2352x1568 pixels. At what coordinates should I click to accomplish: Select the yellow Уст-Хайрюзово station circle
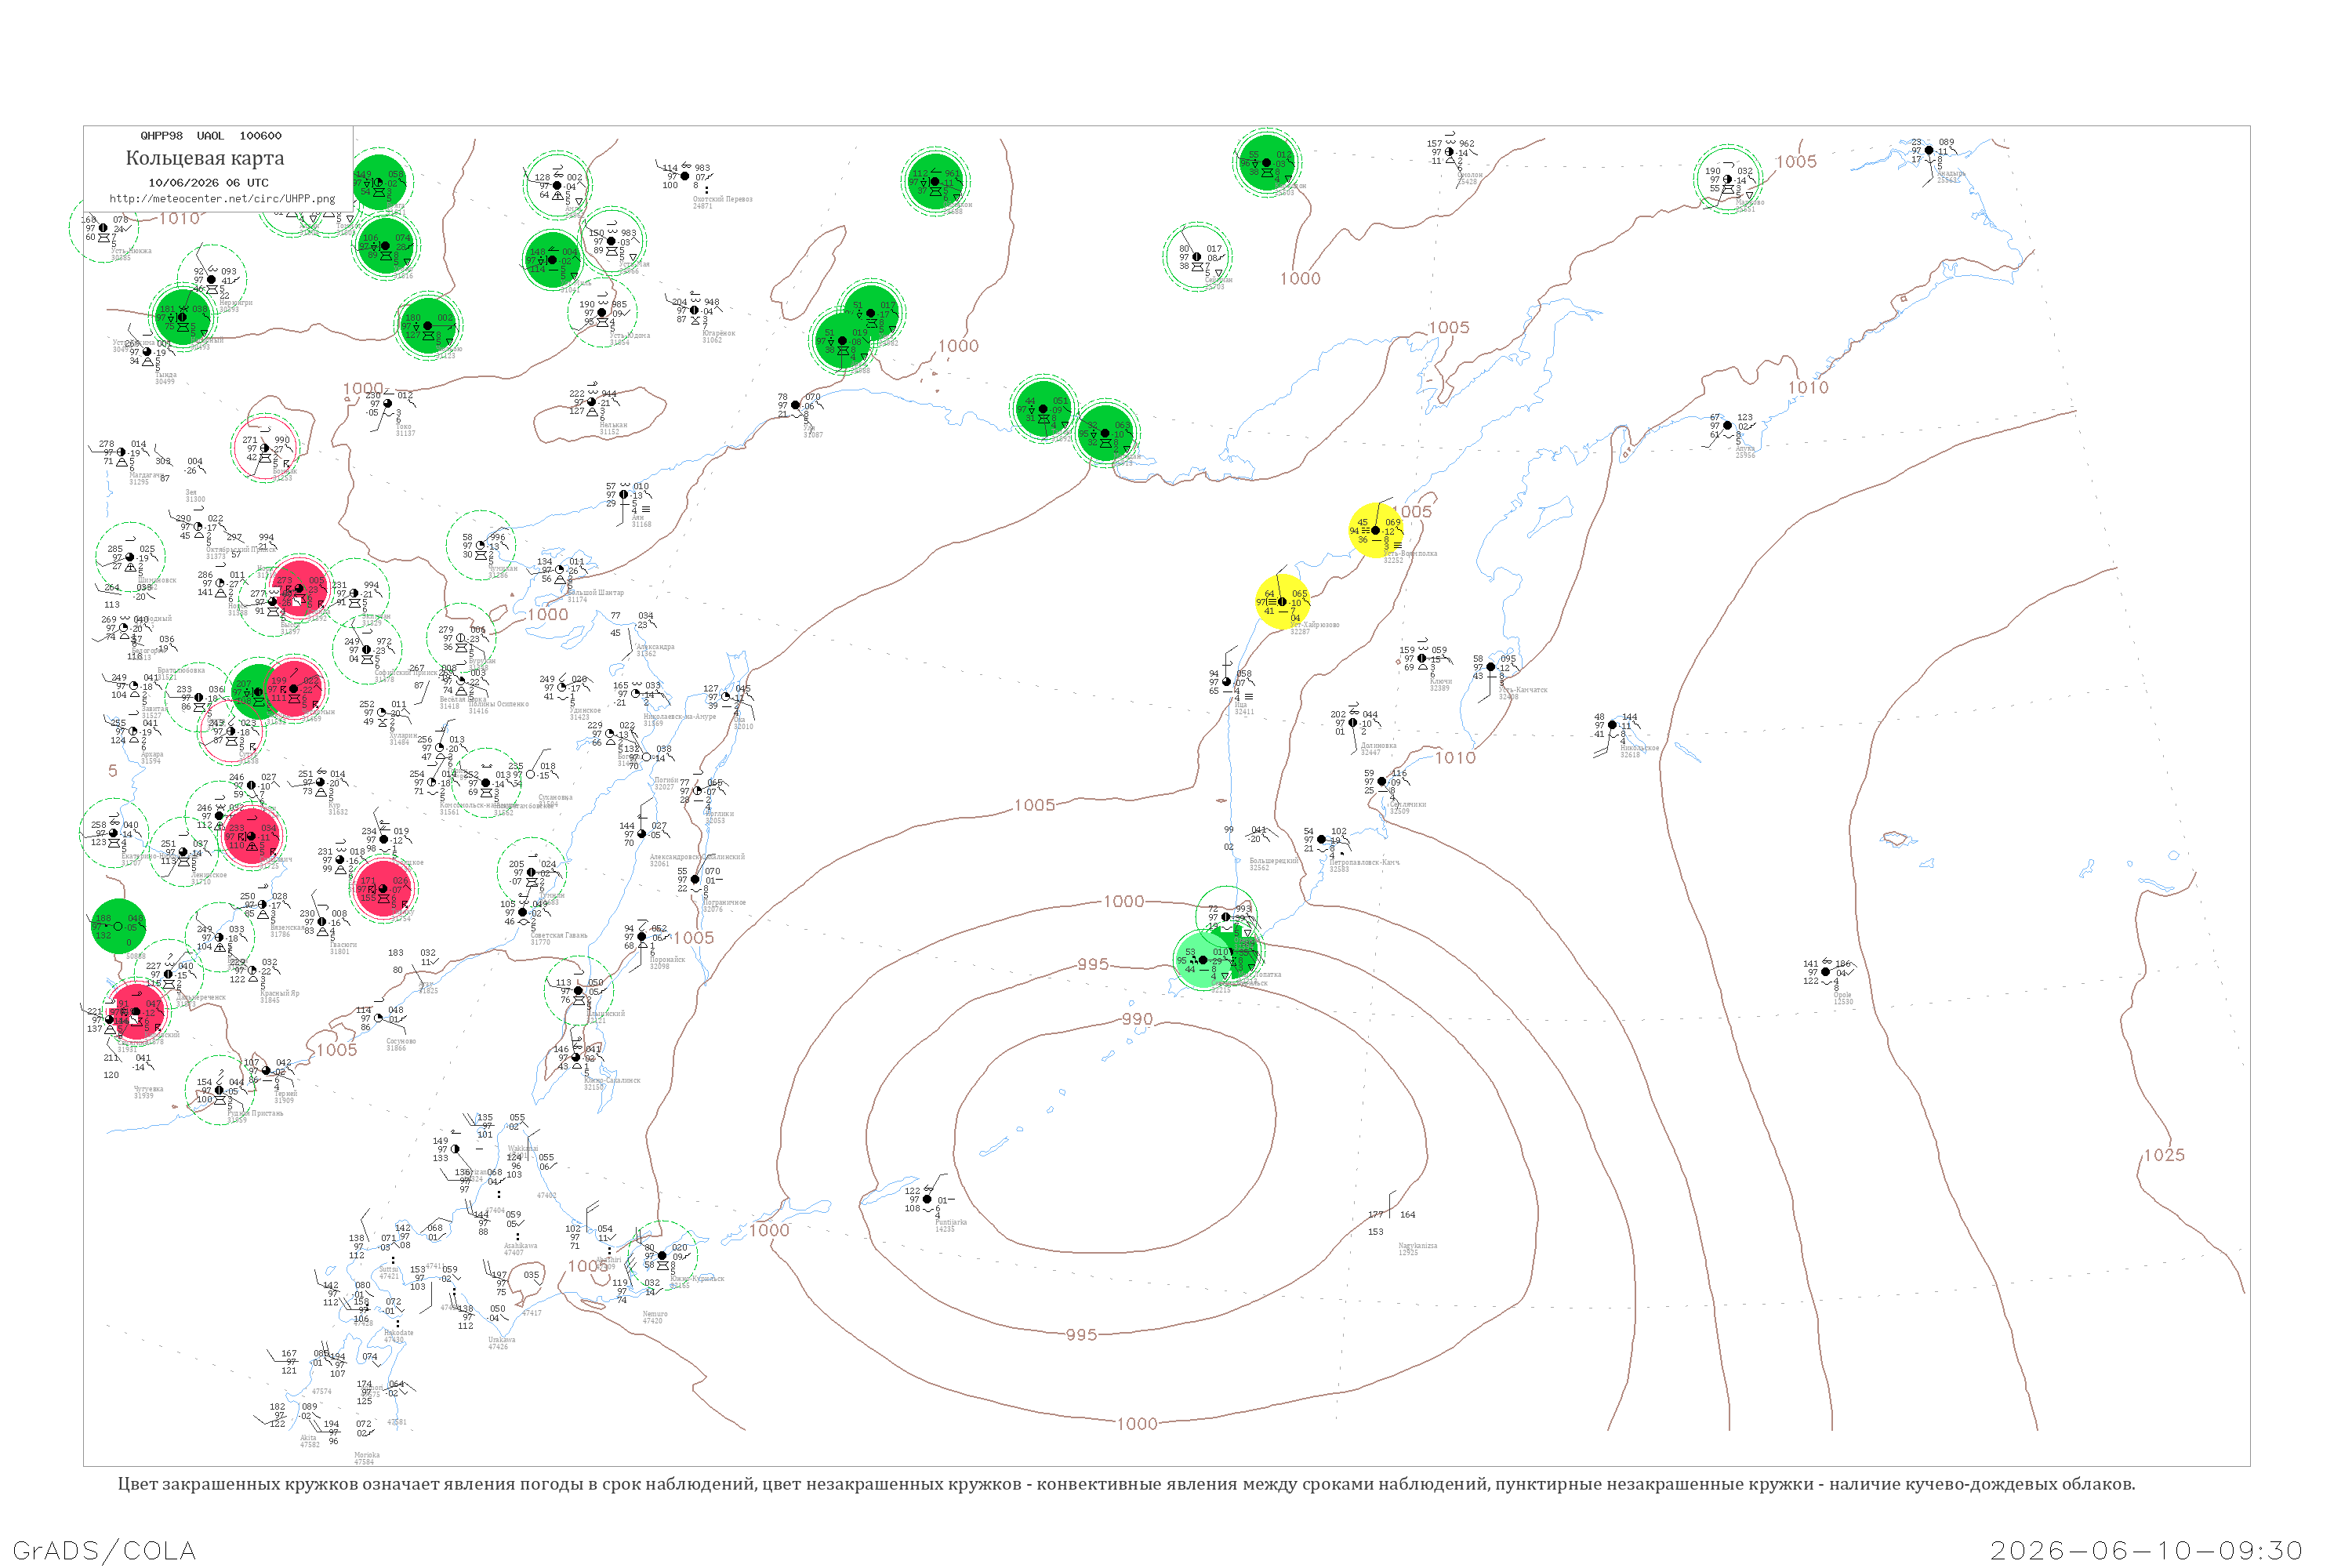click(x=1282, y=602)
